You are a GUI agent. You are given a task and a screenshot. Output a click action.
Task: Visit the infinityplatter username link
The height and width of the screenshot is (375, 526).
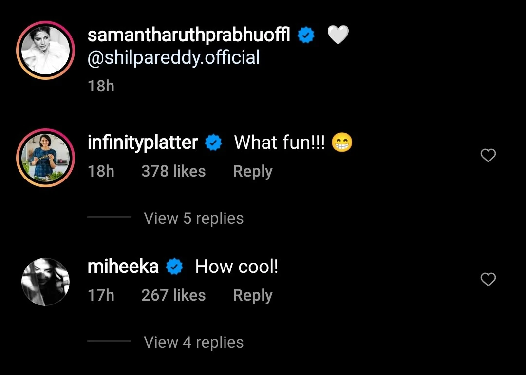click(143, 143)
